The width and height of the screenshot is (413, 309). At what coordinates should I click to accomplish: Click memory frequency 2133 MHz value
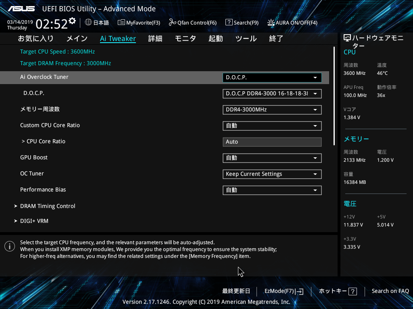point(355,160)
